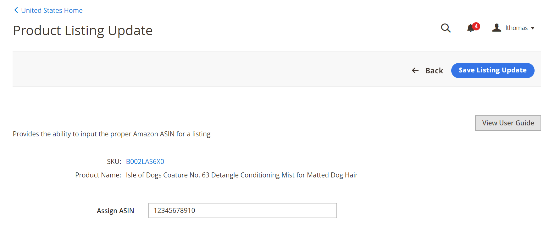The width and height of the screenshot is (555, 237).
Task: Go to United States Home
Action: (x=52, y=10)
